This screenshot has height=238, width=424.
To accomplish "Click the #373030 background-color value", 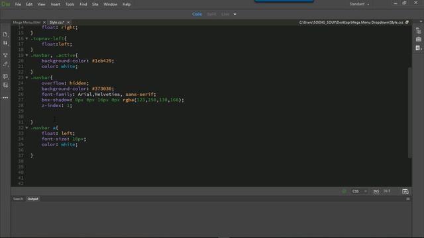I will coord(101,89).
